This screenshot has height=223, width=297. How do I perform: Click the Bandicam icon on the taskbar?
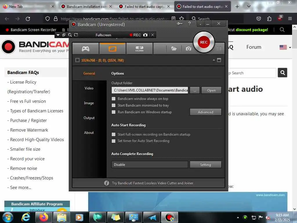tap(169, 217)
